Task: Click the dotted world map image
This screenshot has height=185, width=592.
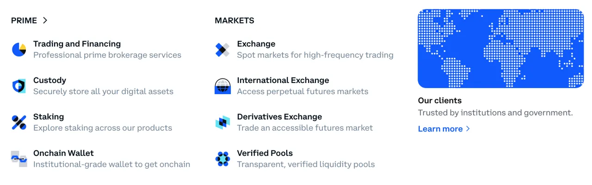Action: (501, 48)
